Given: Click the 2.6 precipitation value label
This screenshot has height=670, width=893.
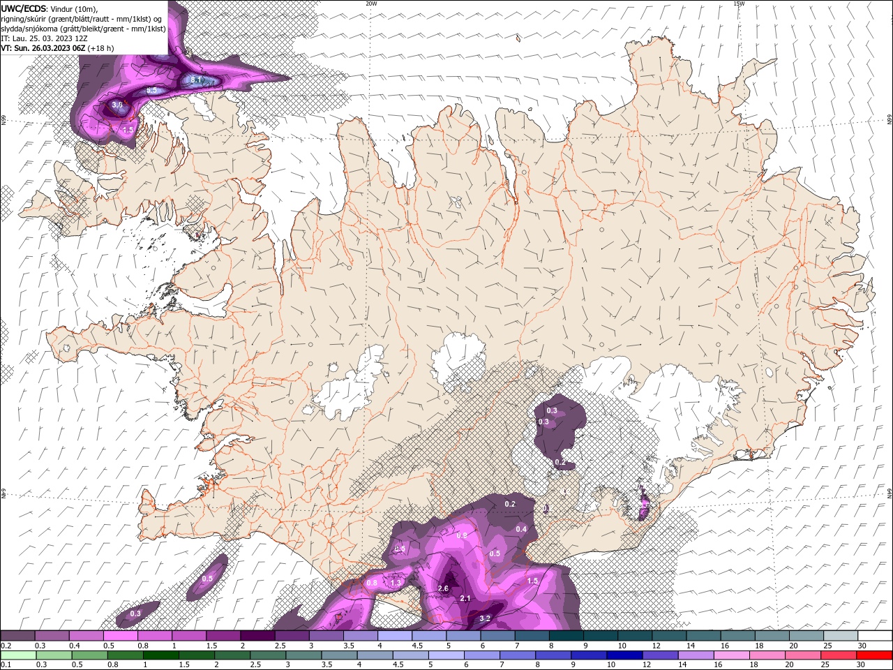Looking at the screenshot, I should (x=443, y=588).
